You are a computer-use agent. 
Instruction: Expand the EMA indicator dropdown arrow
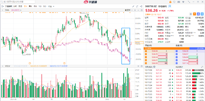pos(2,10)
